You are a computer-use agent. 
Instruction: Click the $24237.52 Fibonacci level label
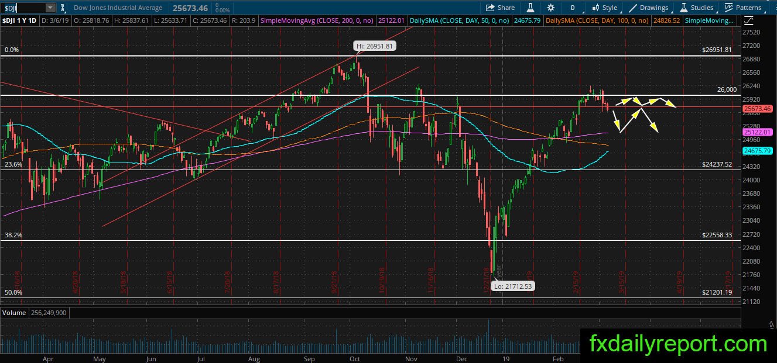(x=717, y=165)
